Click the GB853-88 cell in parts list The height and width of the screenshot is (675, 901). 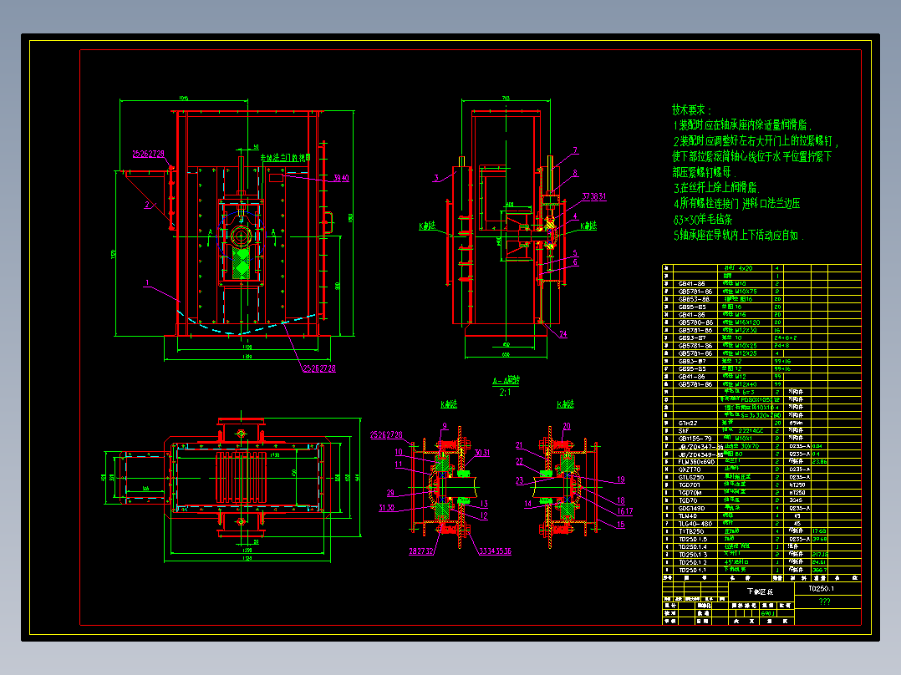(x=694, y=299)
